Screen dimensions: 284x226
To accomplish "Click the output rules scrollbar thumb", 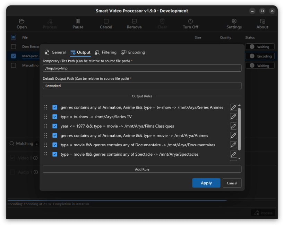I will tap(239, 129).
